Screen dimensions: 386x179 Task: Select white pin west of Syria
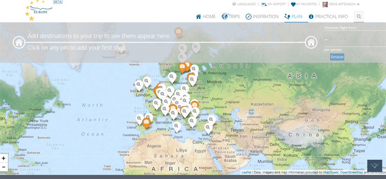(x=208, y=128)
